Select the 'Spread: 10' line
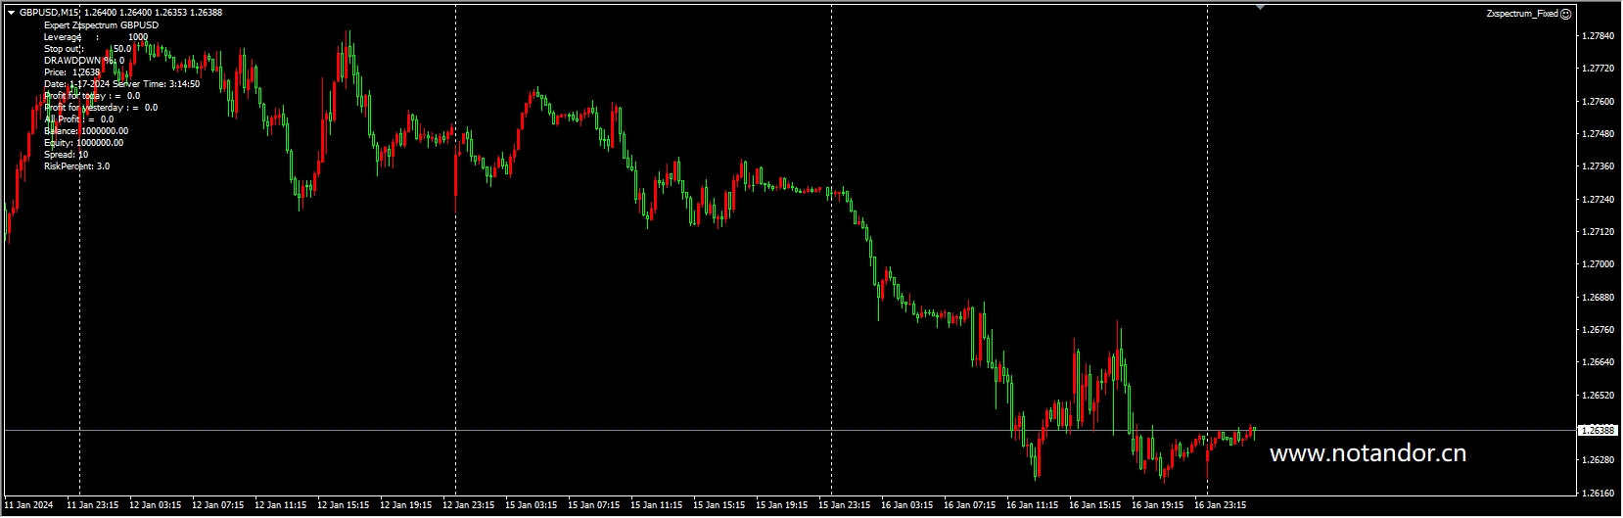Image resolution: width=1623 pixels, height=518 pixels. (66, 155)
